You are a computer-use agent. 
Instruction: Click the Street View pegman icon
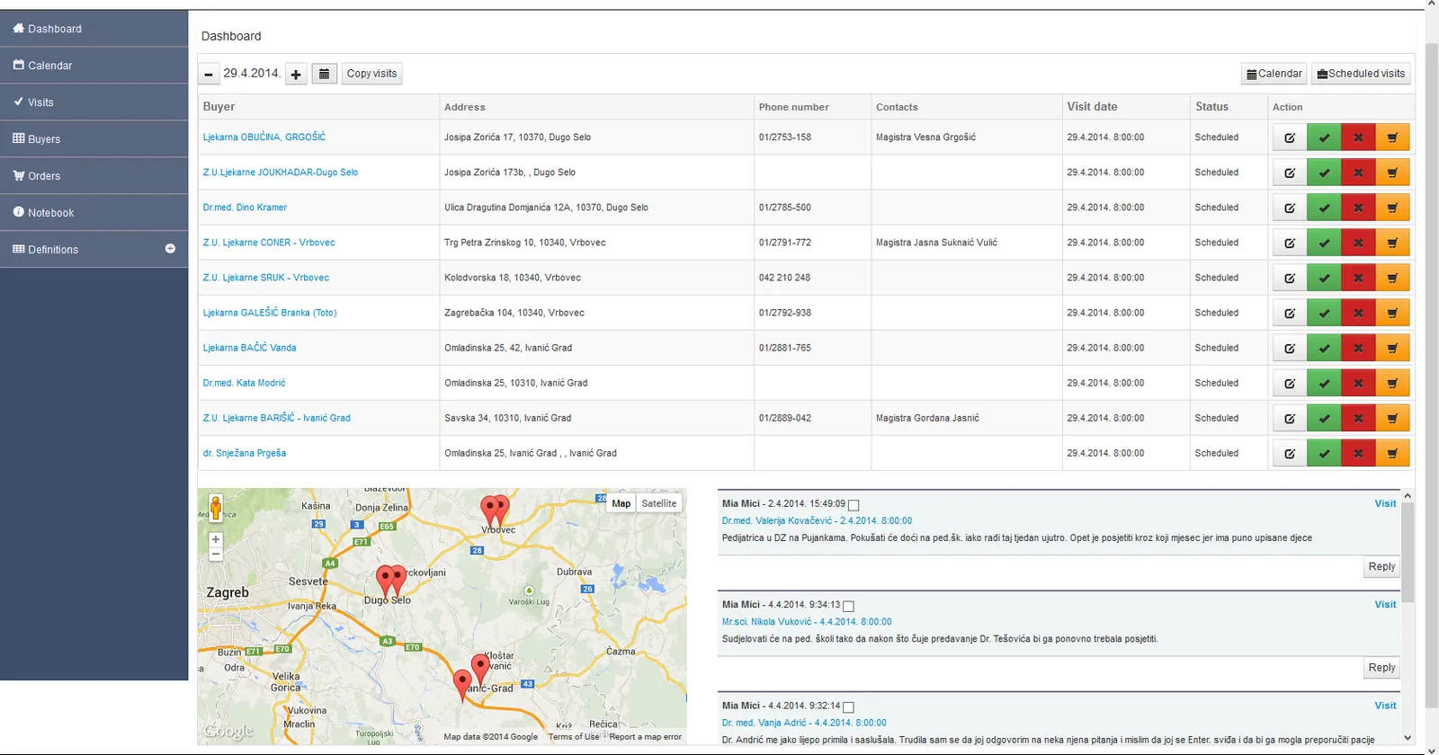(x=216, y=508)
